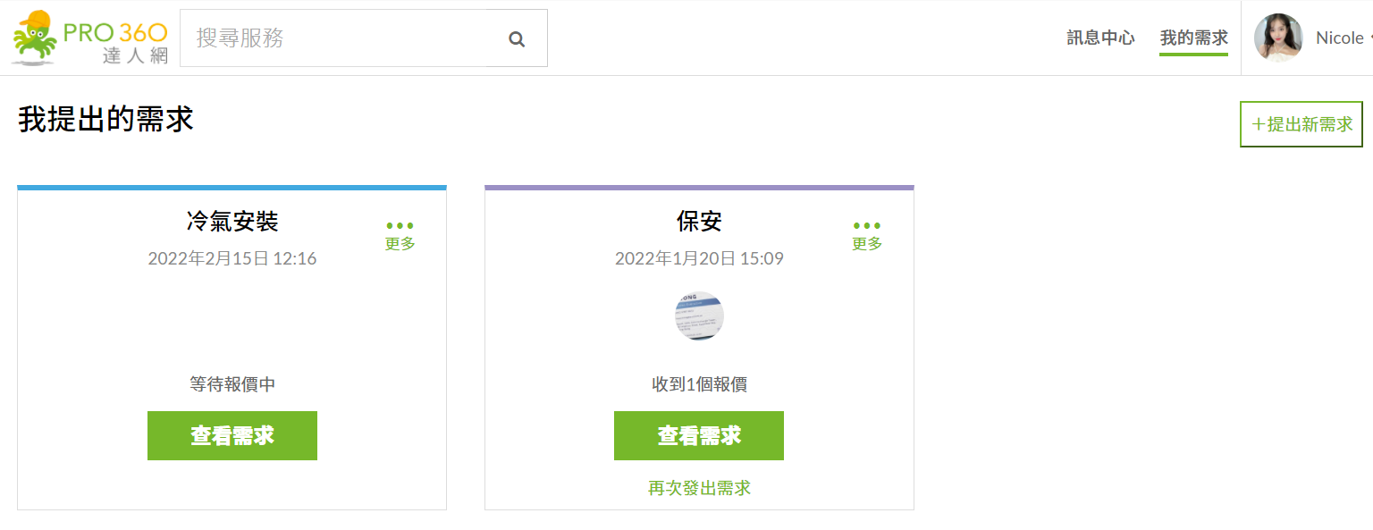
Task: Click Nicole's profile avatar
Action: (x=1278, y=38)
